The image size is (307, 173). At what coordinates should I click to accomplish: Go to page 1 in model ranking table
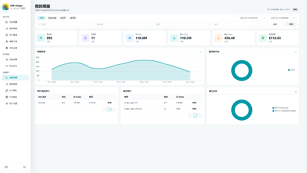[x=195, y=115]
